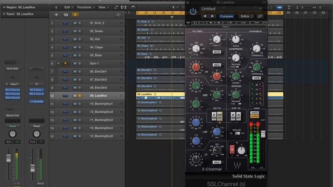Mute the 01_Kick_2 track
The image size is (333, 187).
[x=75, y=23]
